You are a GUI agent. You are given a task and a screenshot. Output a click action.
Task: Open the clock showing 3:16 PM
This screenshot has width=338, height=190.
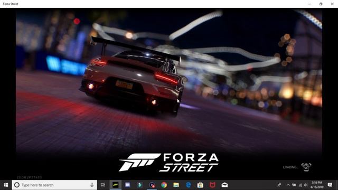pos(317,185)
